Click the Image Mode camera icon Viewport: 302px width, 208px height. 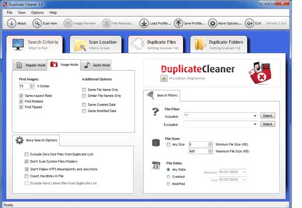(54, 64)
